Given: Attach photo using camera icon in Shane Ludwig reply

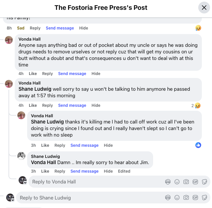Looking at the screenshot, I should tap(186, 198).
